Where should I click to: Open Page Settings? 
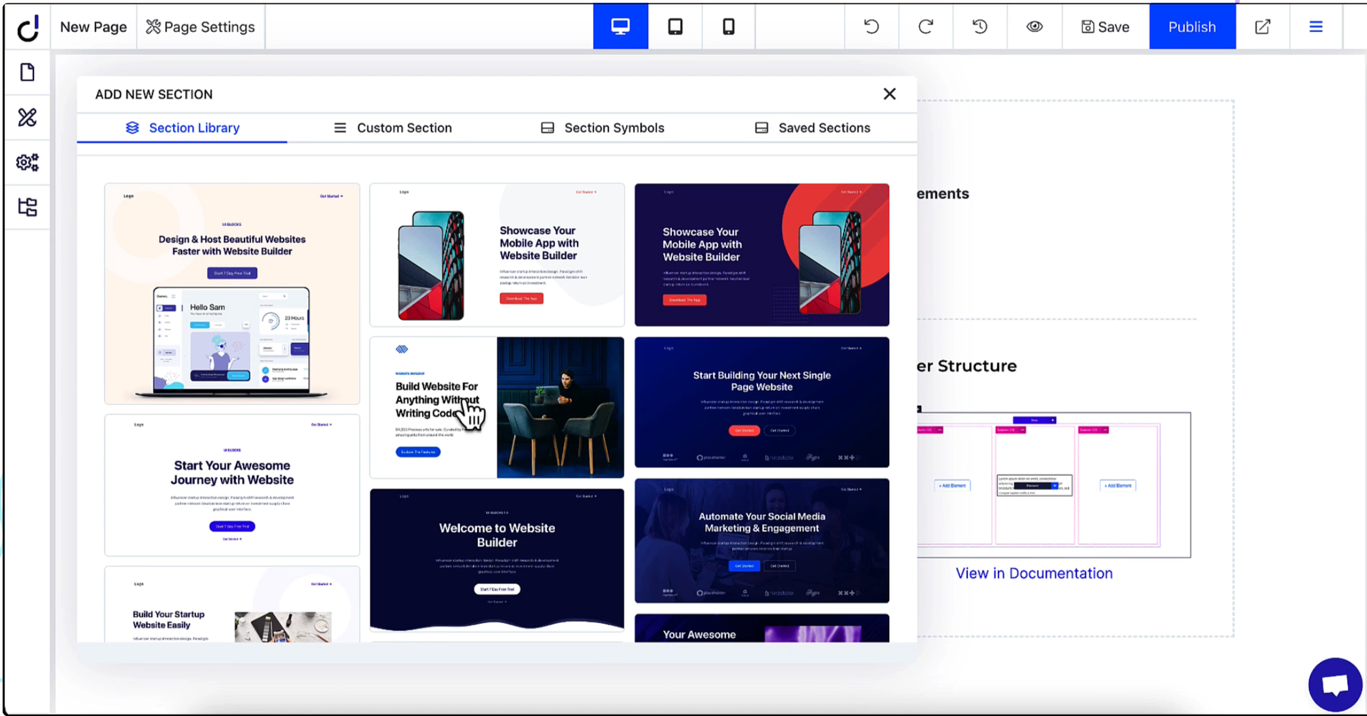pos(201,27)
